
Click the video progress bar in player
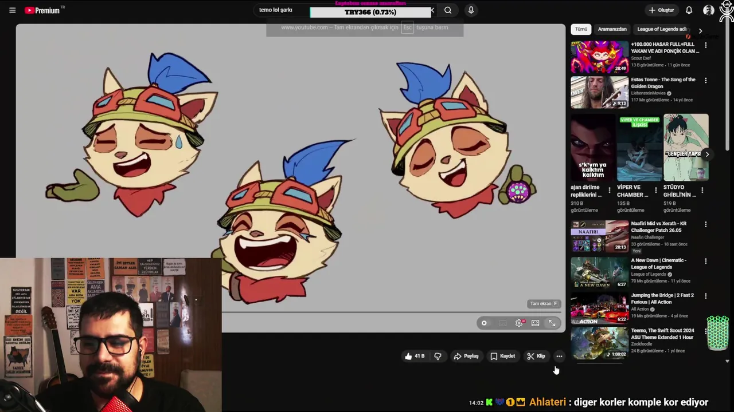[x=391, y=312]
